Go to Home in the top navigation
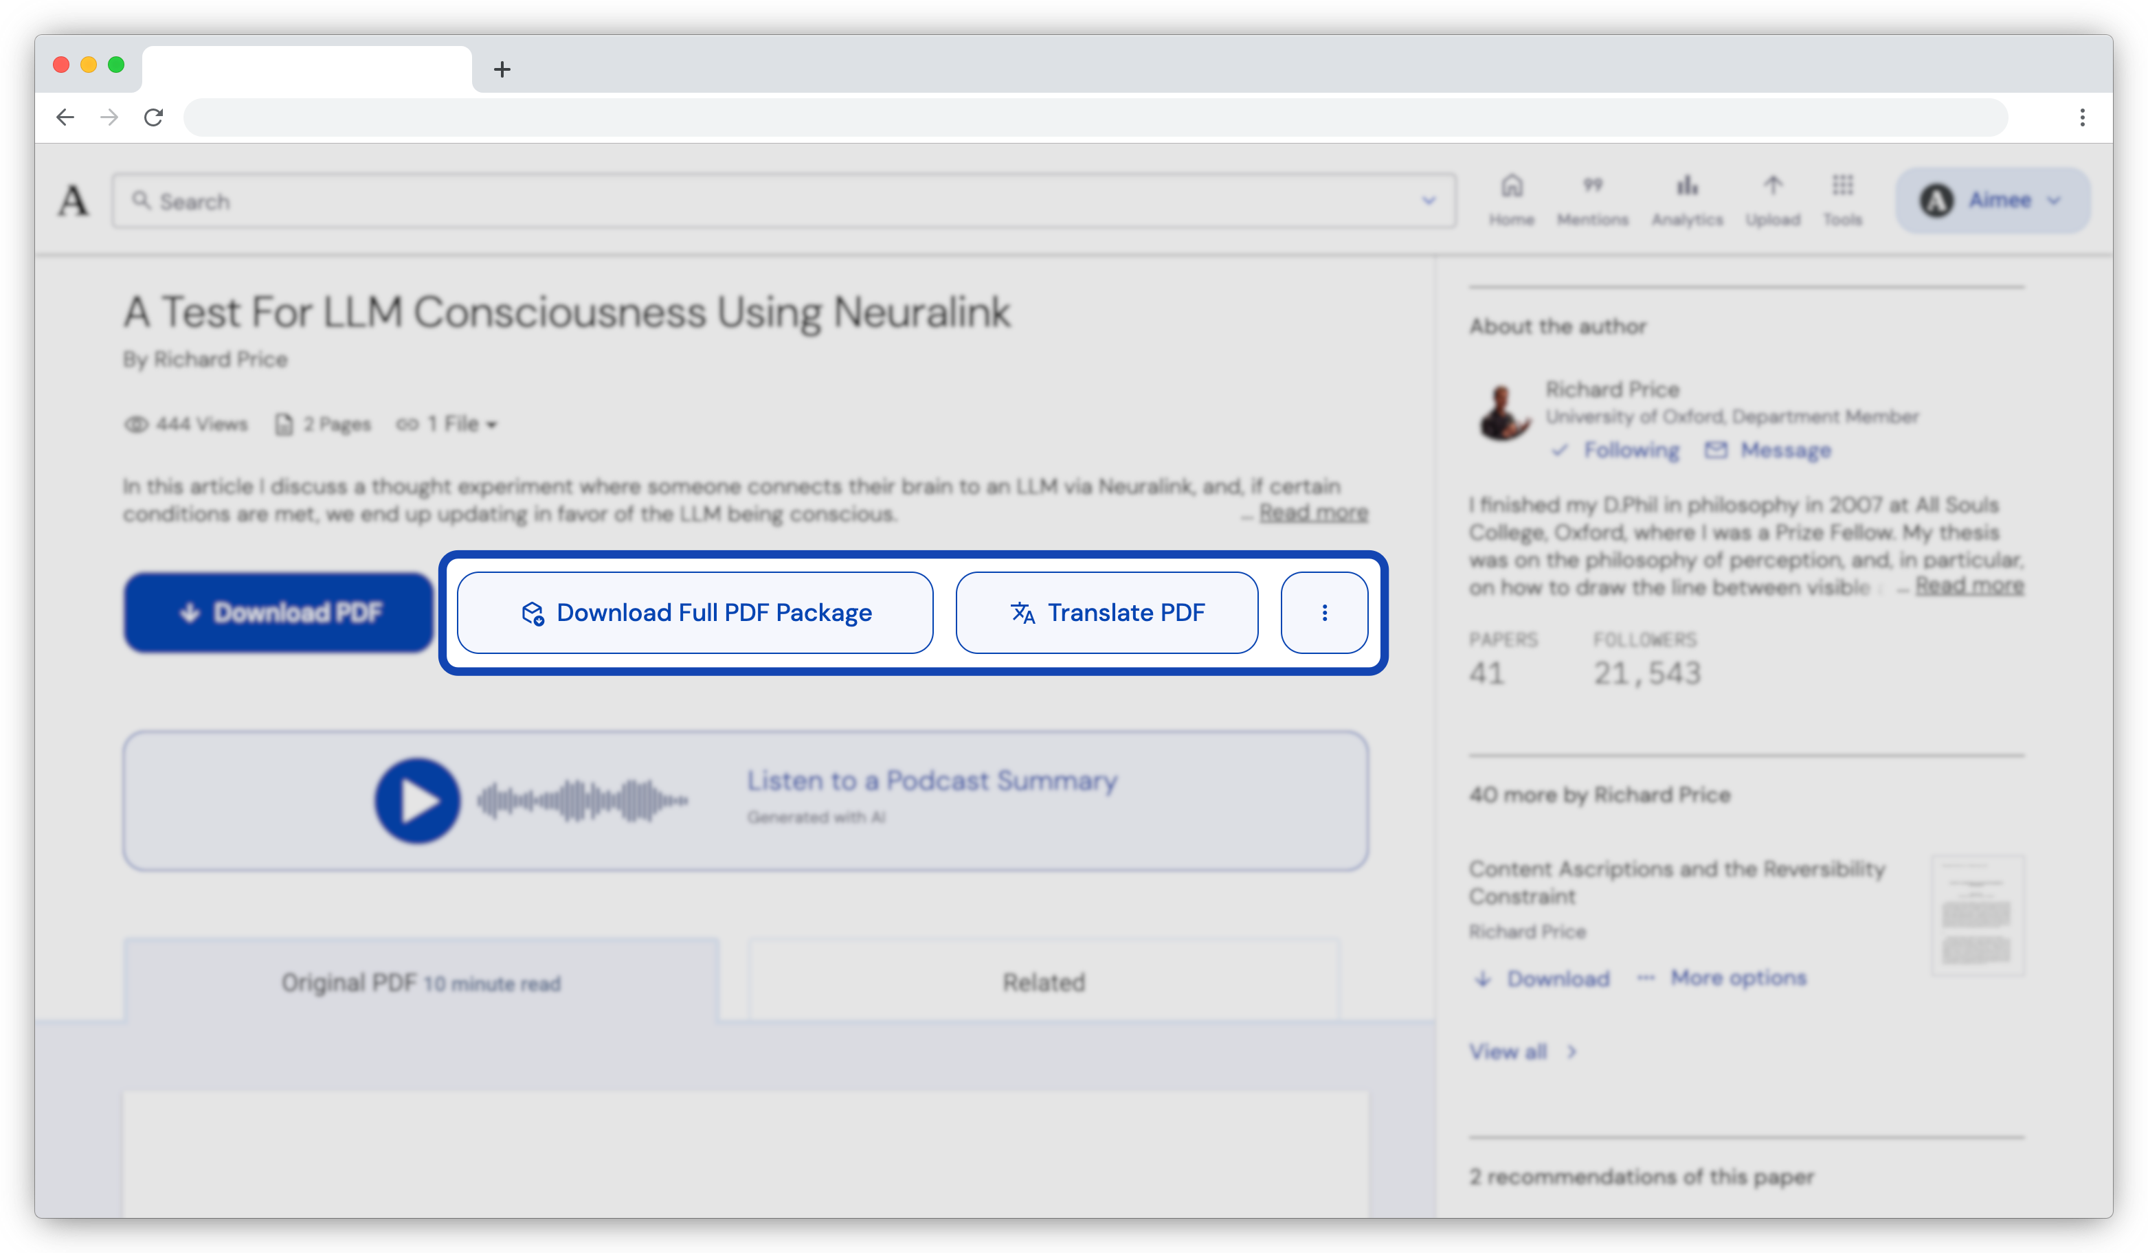2148x1253 pixels. (x=1511, y=201)
